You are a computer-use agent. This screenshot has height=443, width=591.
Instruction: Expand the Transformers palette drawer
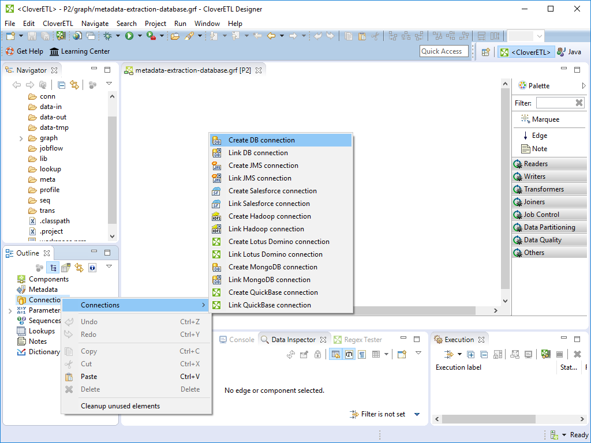(x=549, y=189)
